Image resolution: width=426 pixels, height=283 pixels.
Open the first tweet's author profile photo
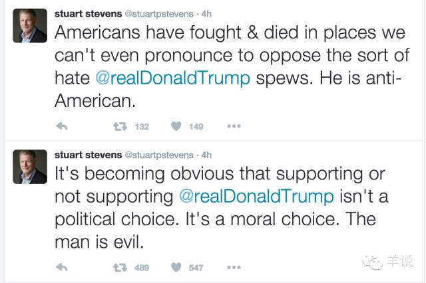coord(29,25)
